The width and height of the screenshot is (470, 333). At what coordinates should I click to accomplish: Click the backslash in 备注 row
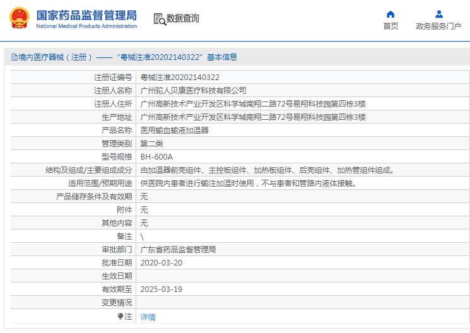tap(142, 237)
